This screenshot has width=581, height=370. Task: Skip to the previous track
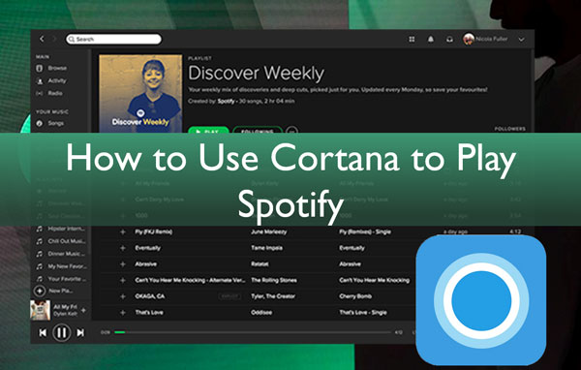click(x=43, y=333)
